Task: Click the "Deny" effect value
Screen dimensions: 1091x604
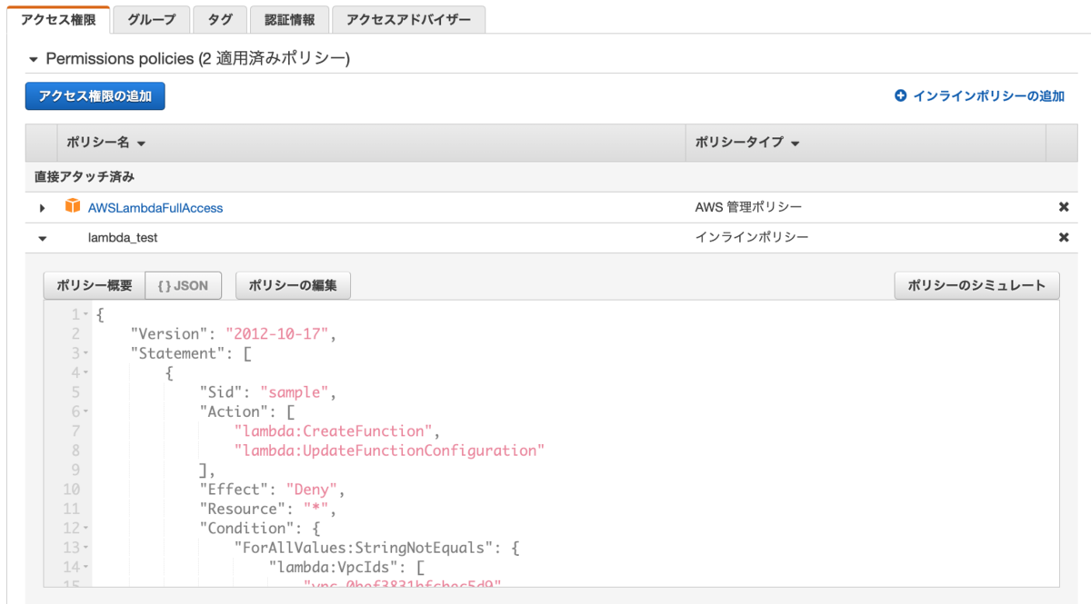Action: tap(312, 490)
